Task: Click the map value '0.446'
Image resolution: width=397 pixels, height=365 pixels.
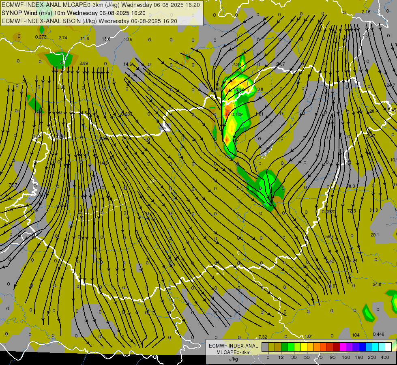Action: 378,334
